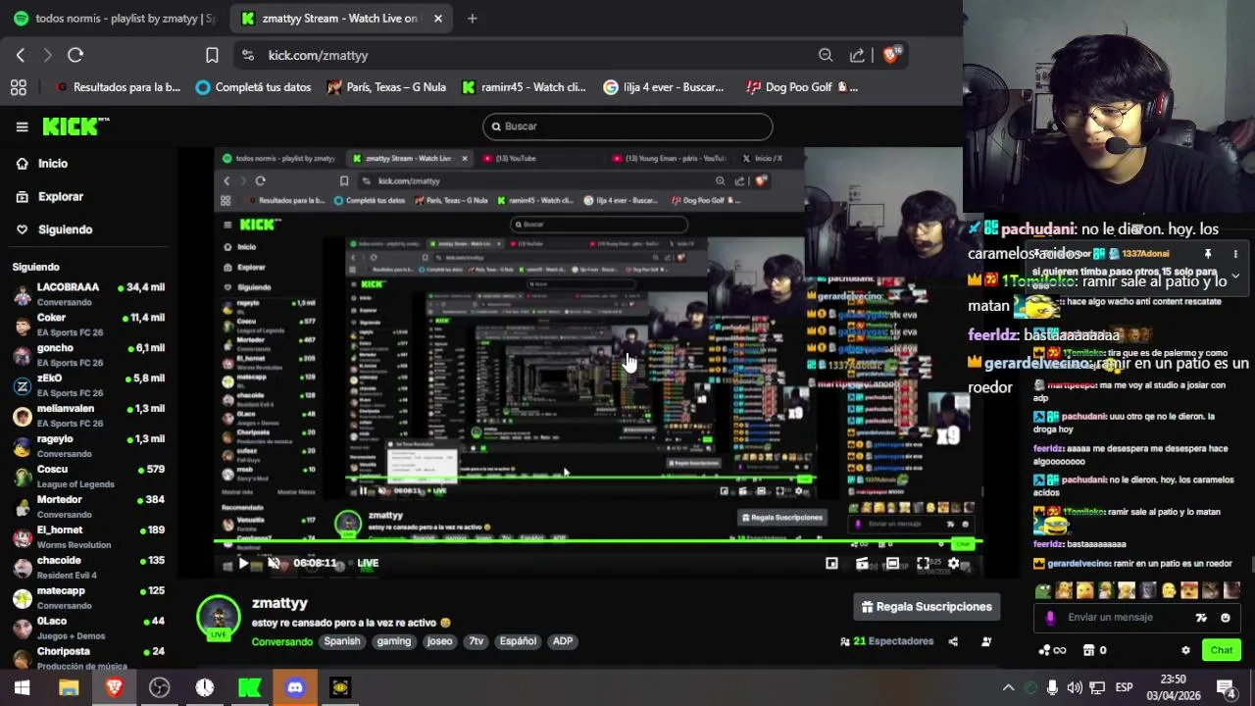This screenshot has height=706, width=1255.
Task: Select the ADP tag
Action: (563, 641)
